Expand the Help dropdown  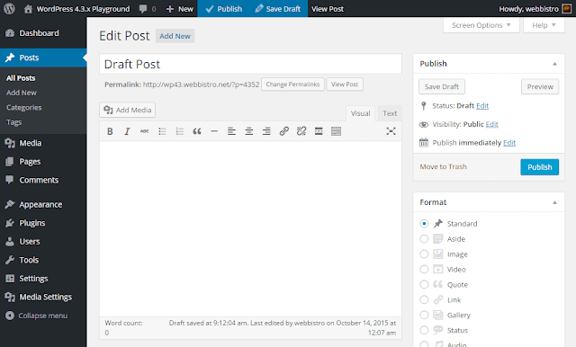pyautogui.click(x=544, y=25)
